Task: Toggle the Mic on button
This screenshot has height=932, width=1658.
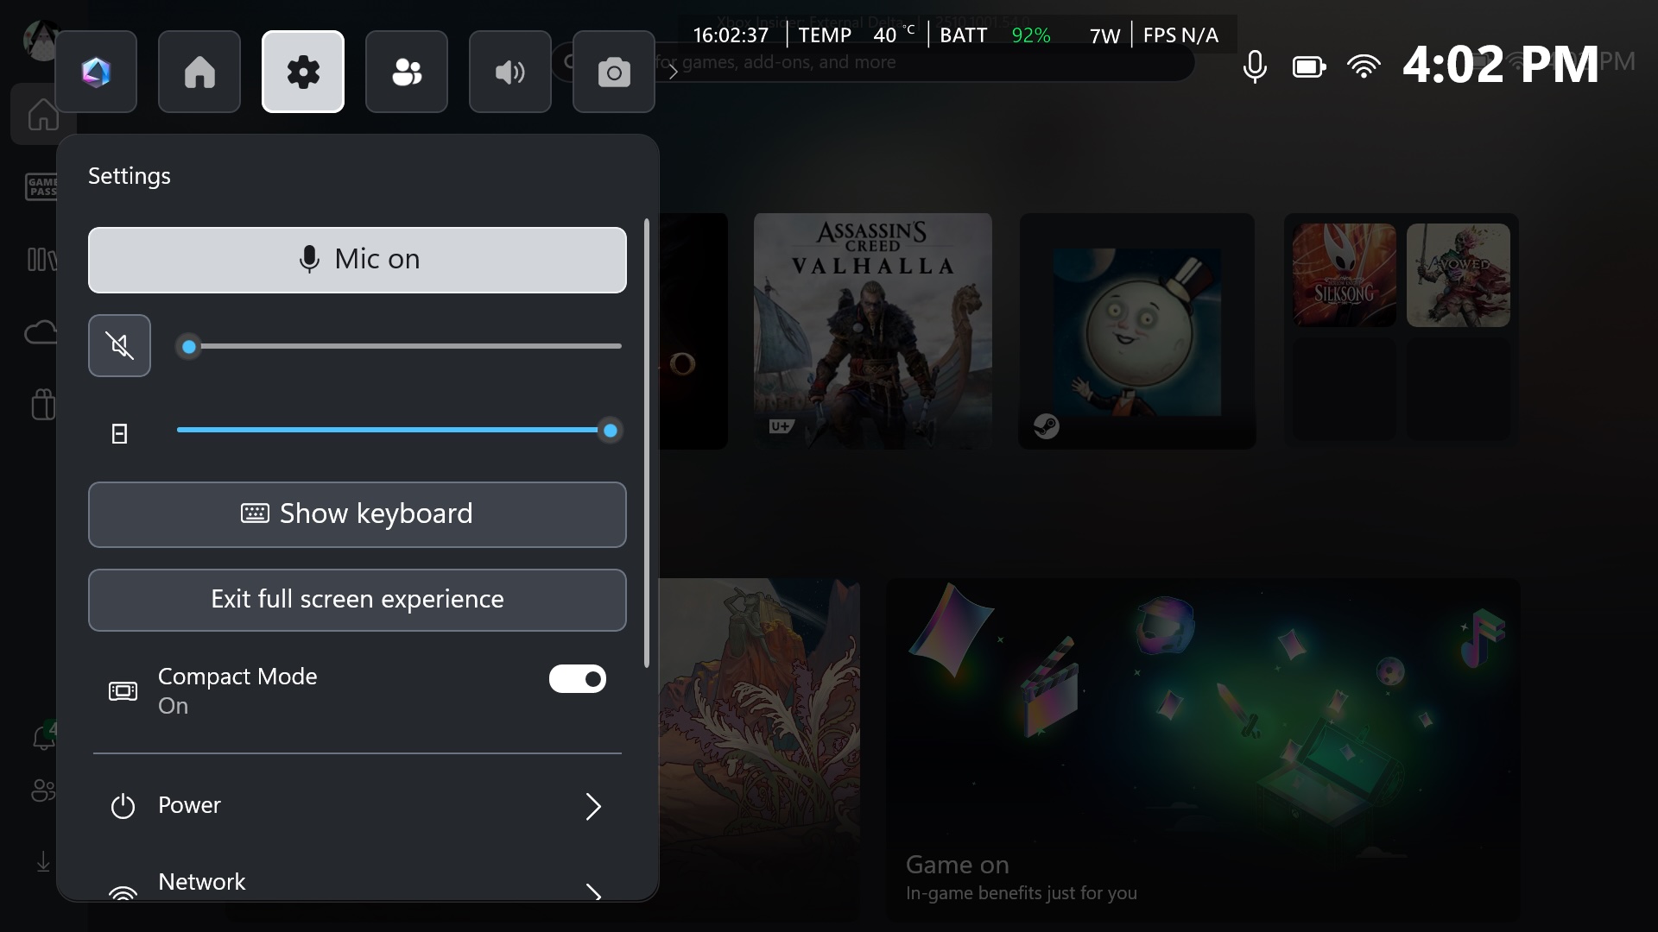Action: click(358, 260)
